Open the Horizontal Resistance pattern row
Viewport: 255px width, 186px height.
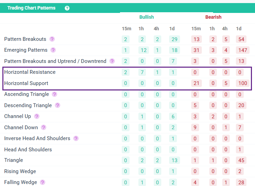coord(30,72)
